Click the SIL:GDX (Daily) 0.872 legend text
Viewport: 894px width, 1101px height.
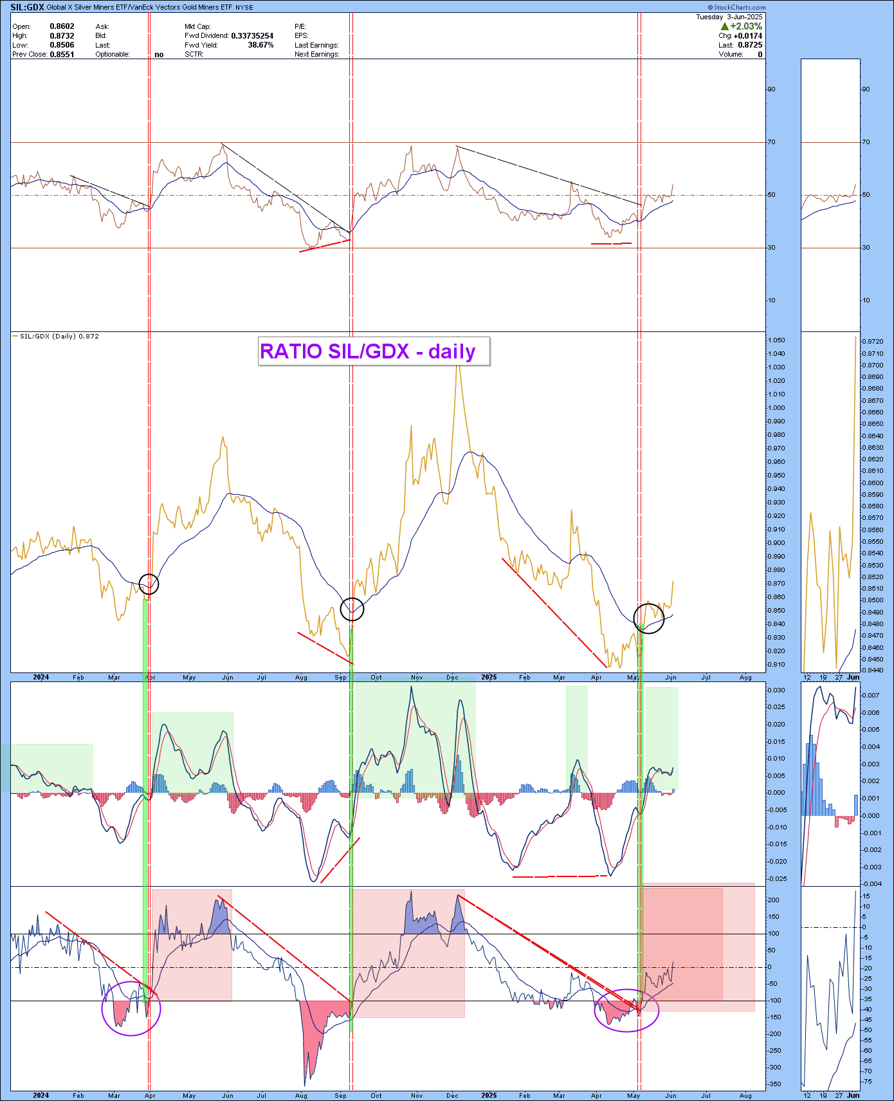click(x=59, y=337)
